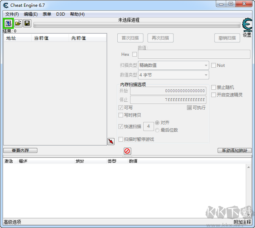Open the 帮助(H) menu
Screen dimensions: 255x228
click(x=77, y=14)
